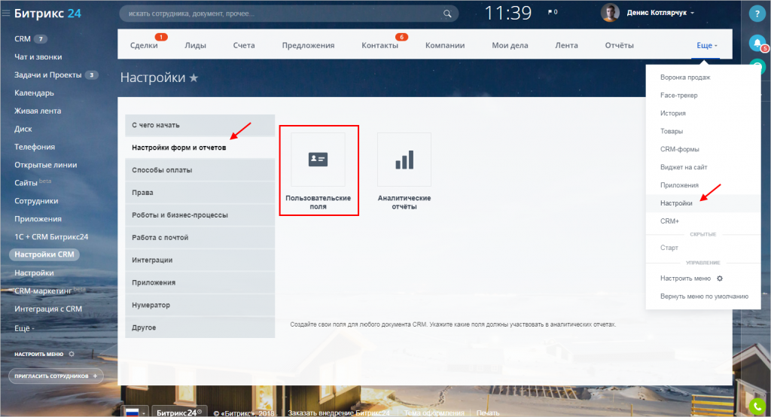The width and height of the screenshot is (771, 417).
Task: Click ПРИГЛАСИТЬ СОТРУДНИКОВ button
Action: pos(56,376)
